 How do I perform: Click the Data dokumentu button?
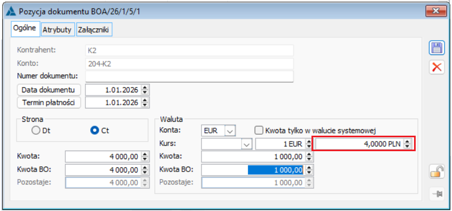(x=49, y=90)
